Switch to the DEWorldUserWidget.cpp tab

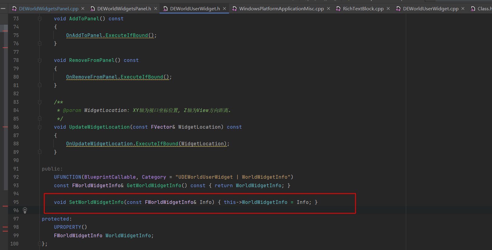[431, 9]
